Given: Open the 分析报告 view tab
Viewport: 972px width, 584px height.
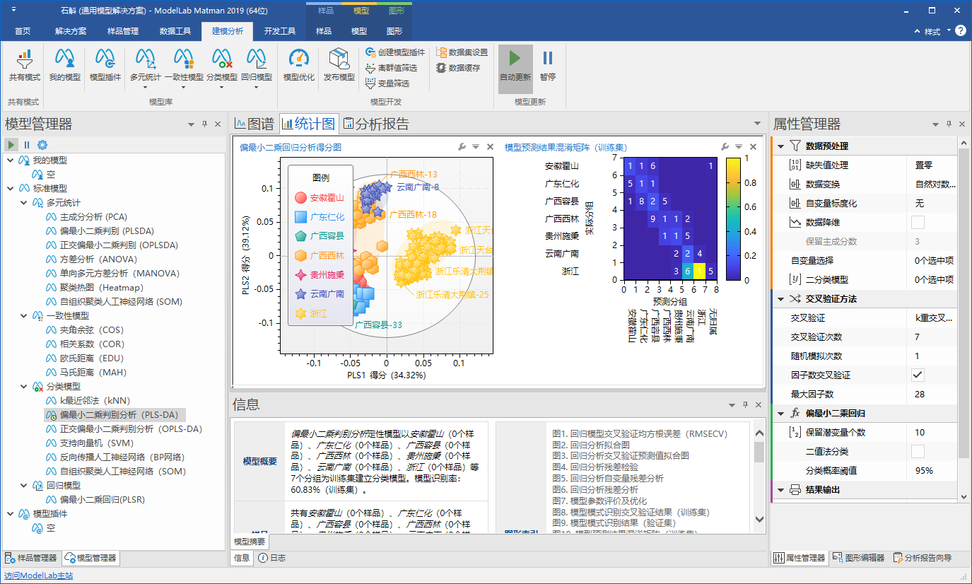Looking at the screenshot, I should pos(376,124).
